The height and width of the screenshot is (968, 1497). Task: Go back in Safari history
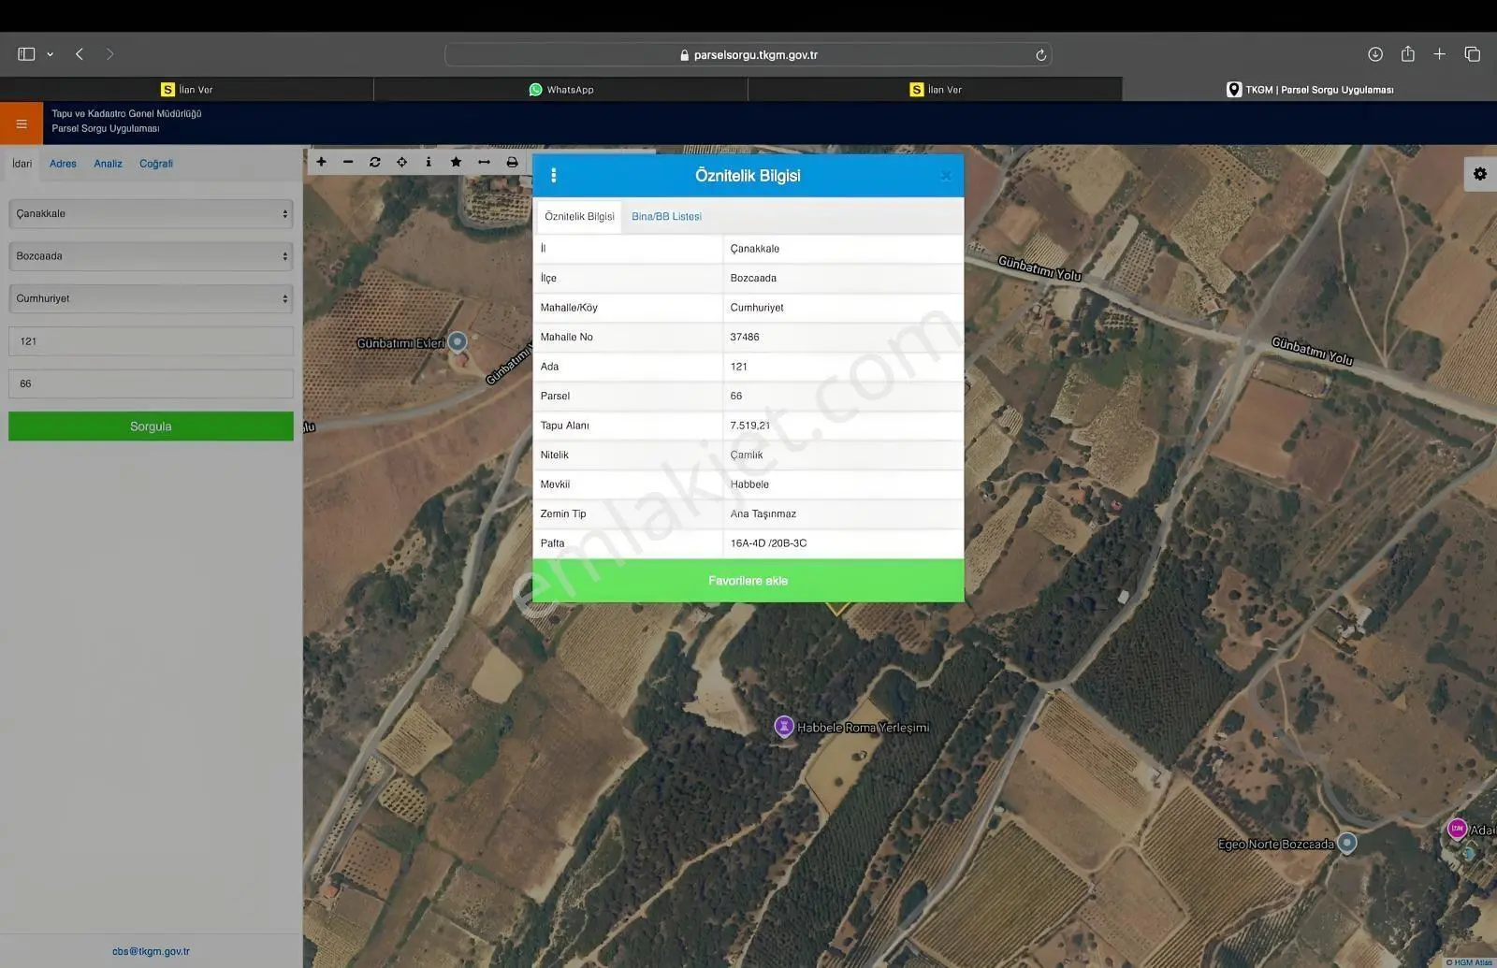80,54
